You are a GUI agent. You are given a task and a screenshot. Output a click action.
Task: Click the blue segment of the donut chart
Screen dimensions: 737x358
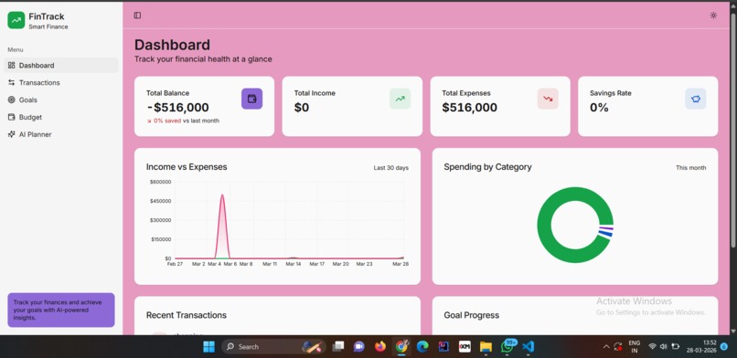click(605, 234)
